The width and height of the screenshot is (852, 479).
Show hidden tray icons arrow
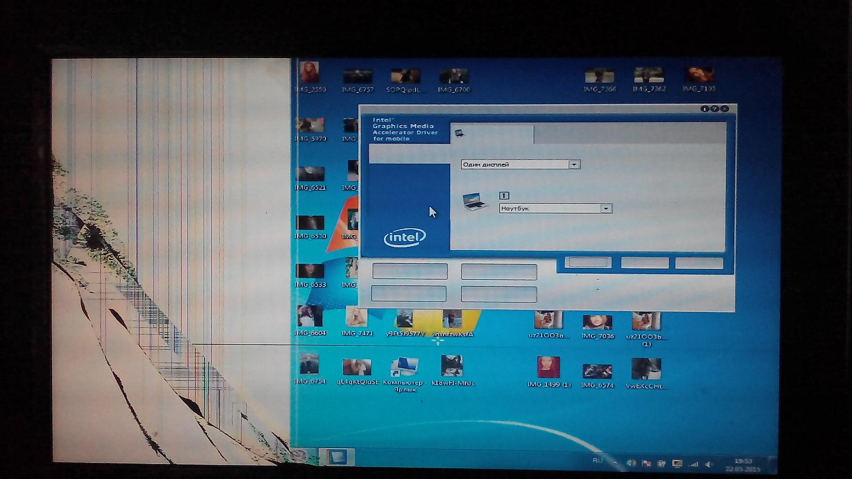(x=615, y=463)
